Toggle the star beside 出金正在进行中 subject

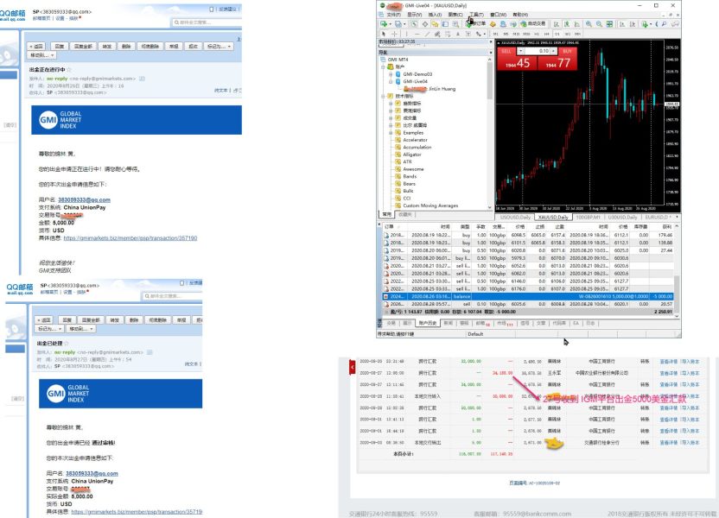click(69, 70)
